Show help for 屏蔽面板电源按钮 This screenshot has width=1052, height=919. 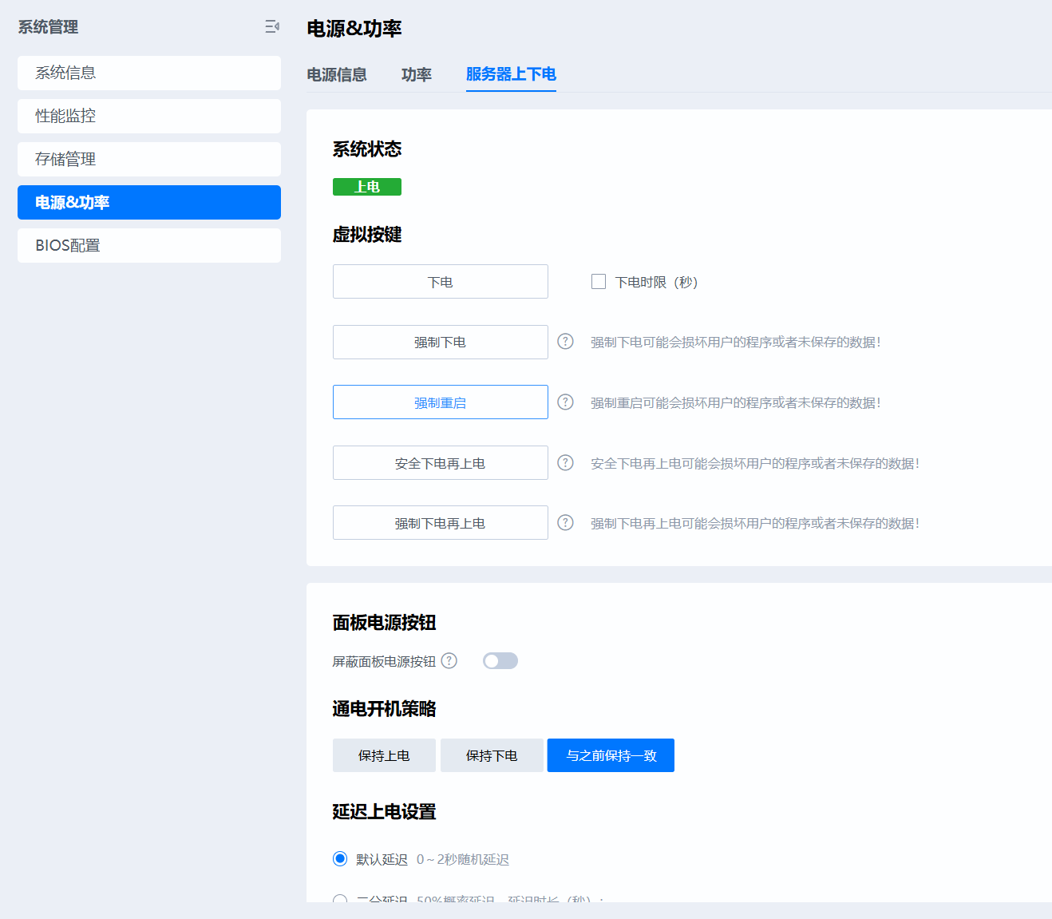(449, 660)
